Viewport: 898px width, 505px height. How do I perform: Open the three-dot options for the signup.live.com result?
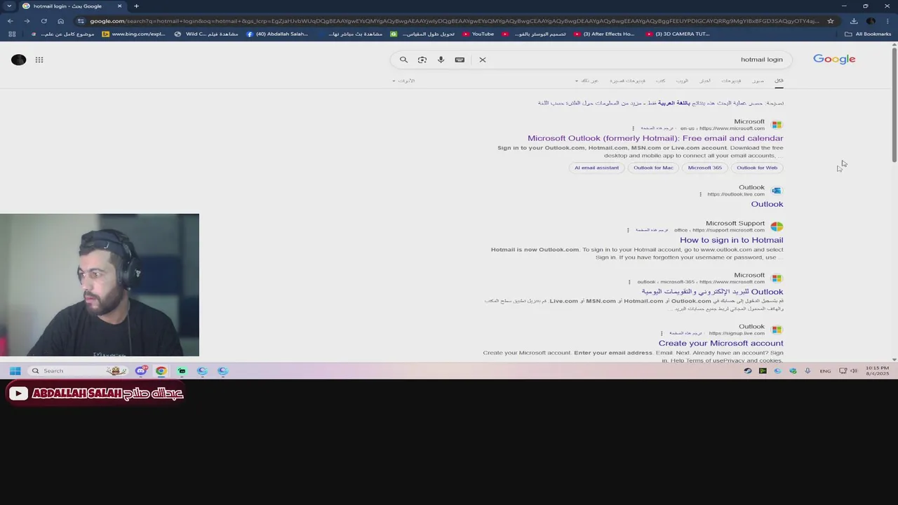tap(661, 333)
